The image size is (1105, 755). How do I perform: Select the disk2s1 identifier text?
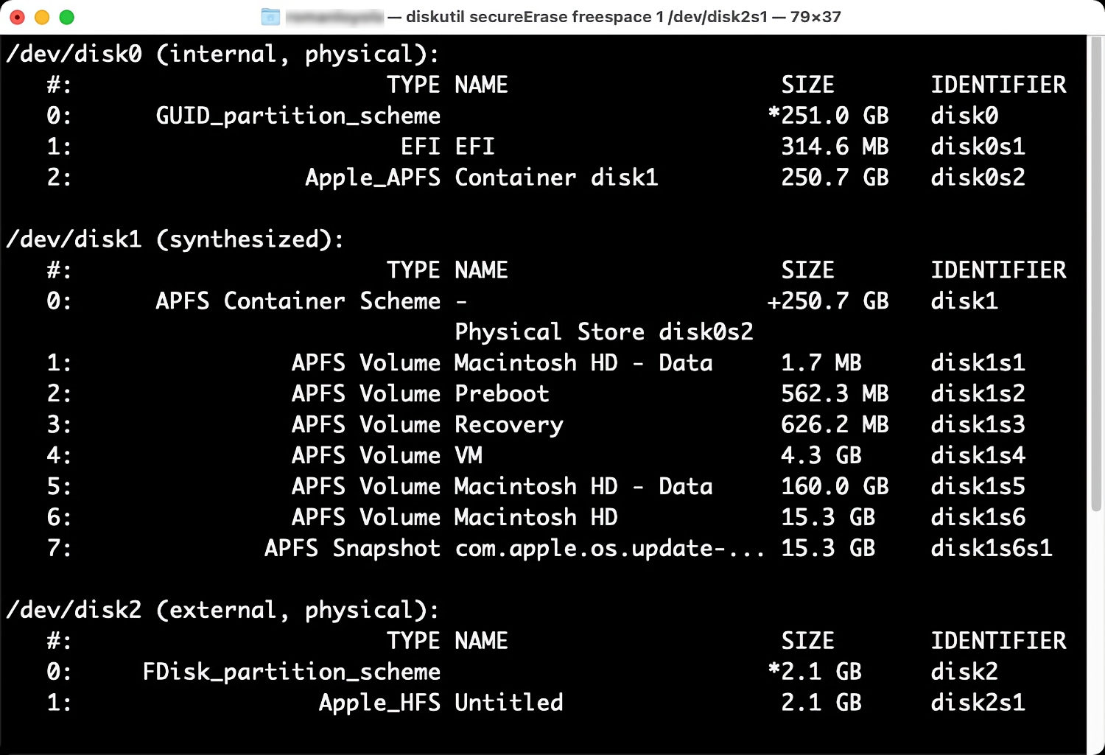coord(977,702)
